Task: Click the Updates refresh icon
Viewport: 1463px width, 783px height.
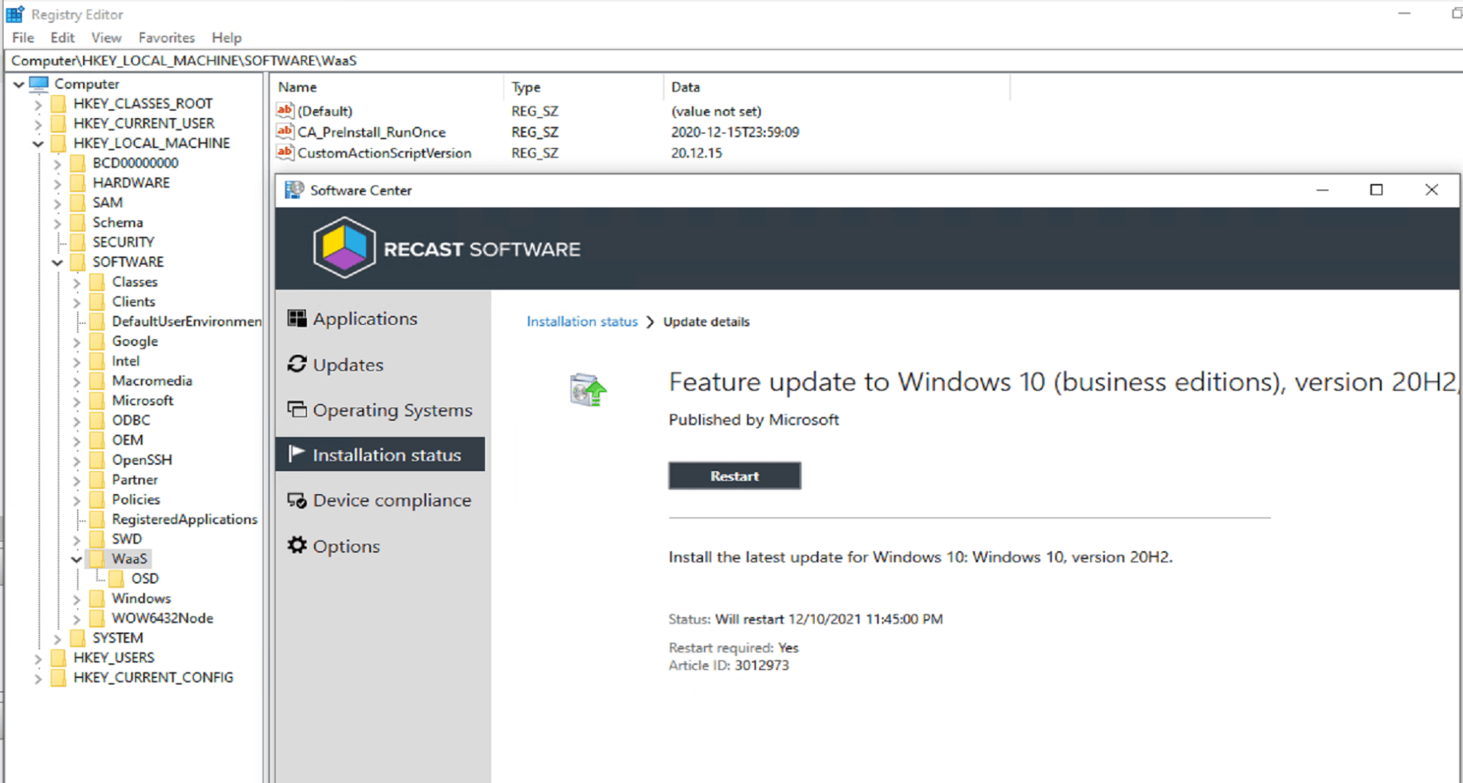Action: pos(297,364)
